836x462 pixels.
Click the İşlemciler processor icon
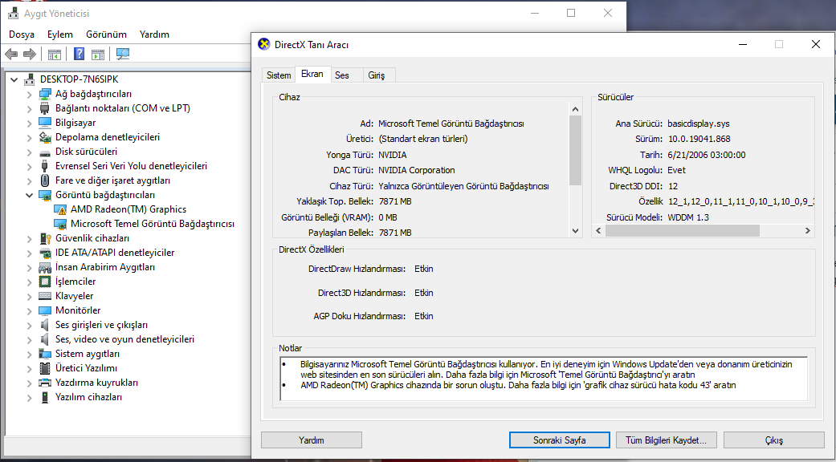[x=45, y=282]
